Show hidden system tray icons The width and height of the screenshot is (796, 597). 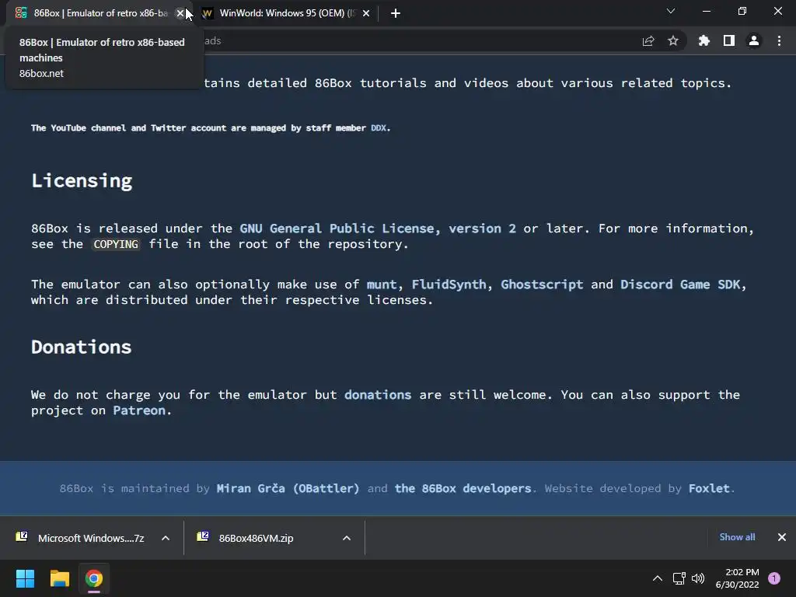(x=658, y=578)
